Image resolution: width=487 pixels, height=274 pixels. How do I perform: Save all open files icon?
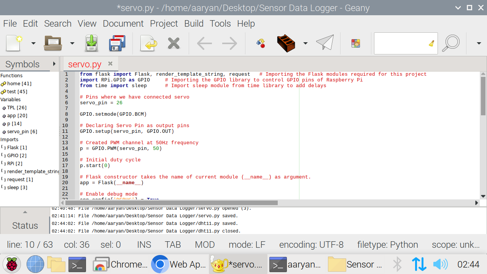117,43
